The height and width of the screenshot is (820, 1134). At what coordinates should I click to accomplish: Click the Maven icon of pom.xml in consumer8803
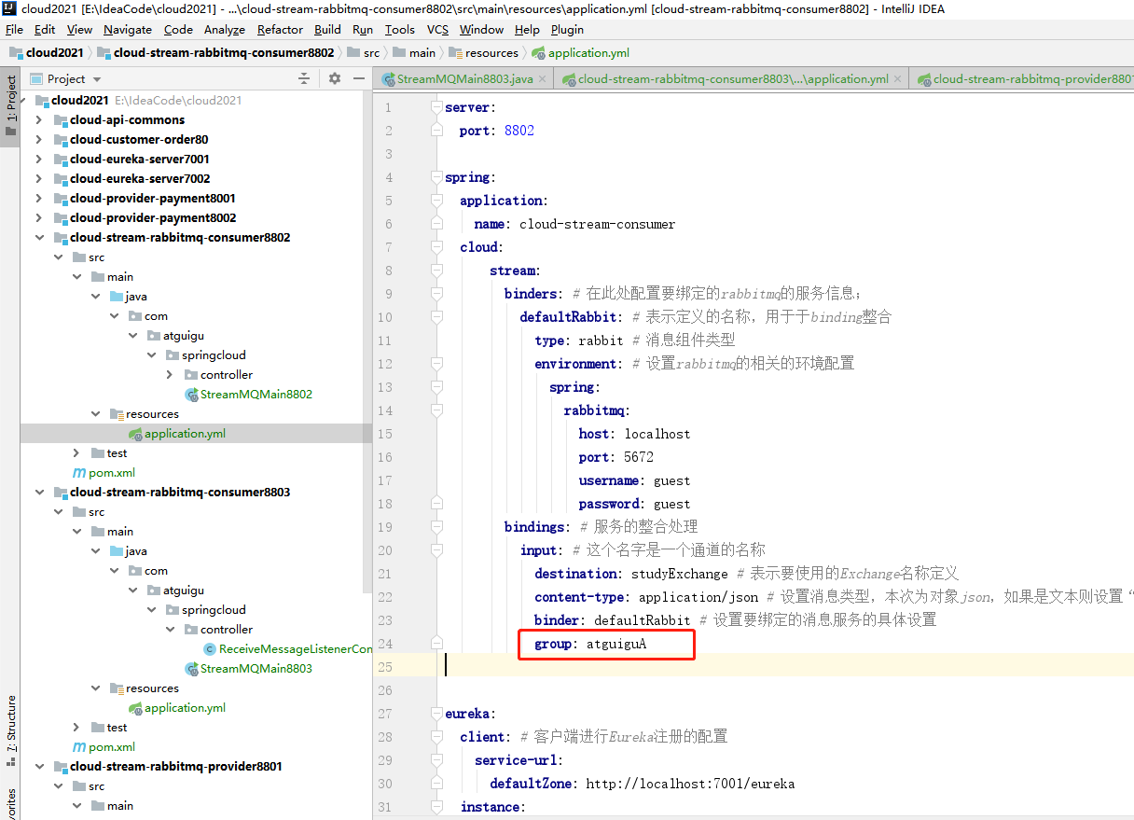click(x=80, y=747)
